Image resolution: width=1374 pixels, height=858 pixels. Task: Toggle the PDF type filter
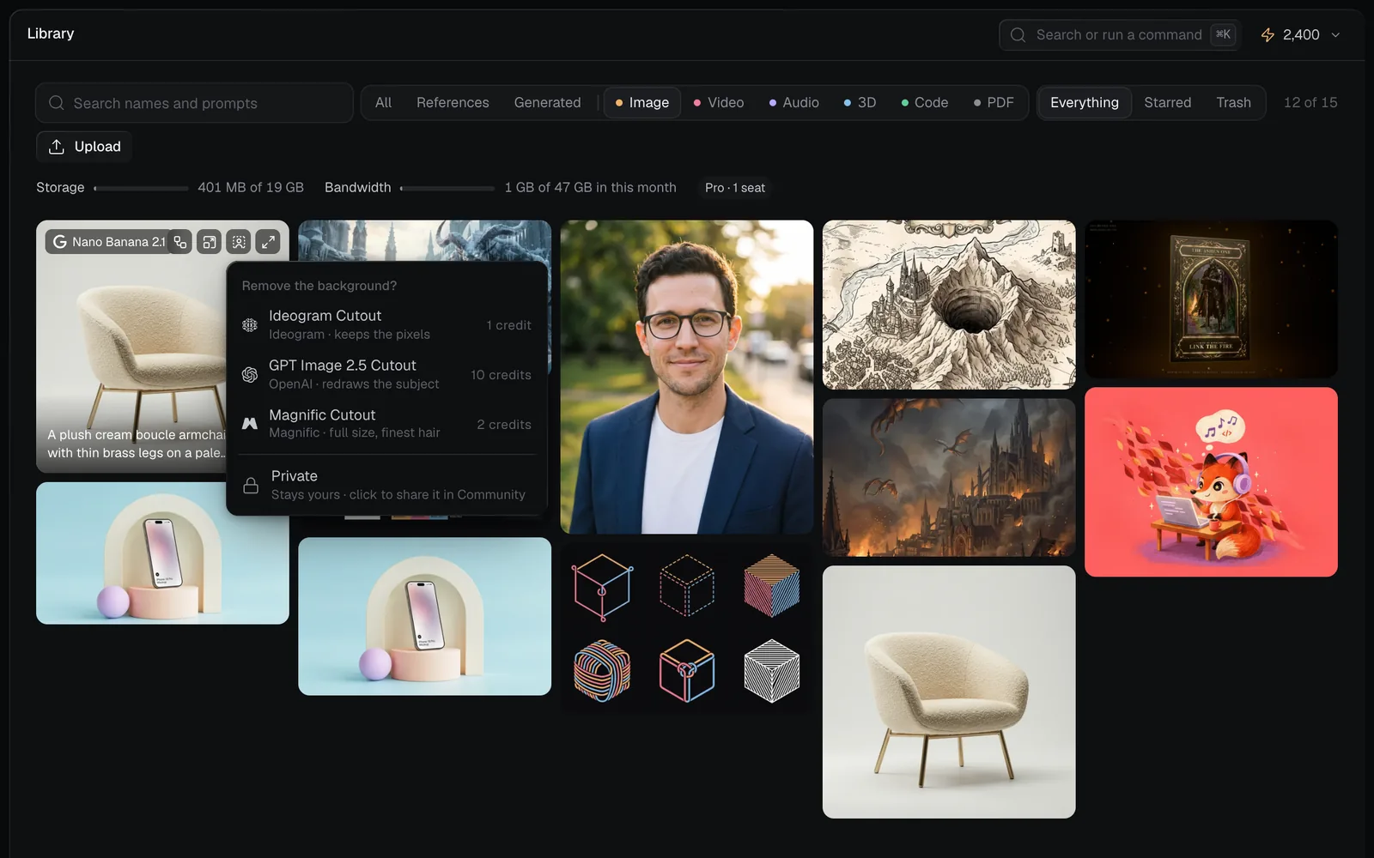point(994,103)
